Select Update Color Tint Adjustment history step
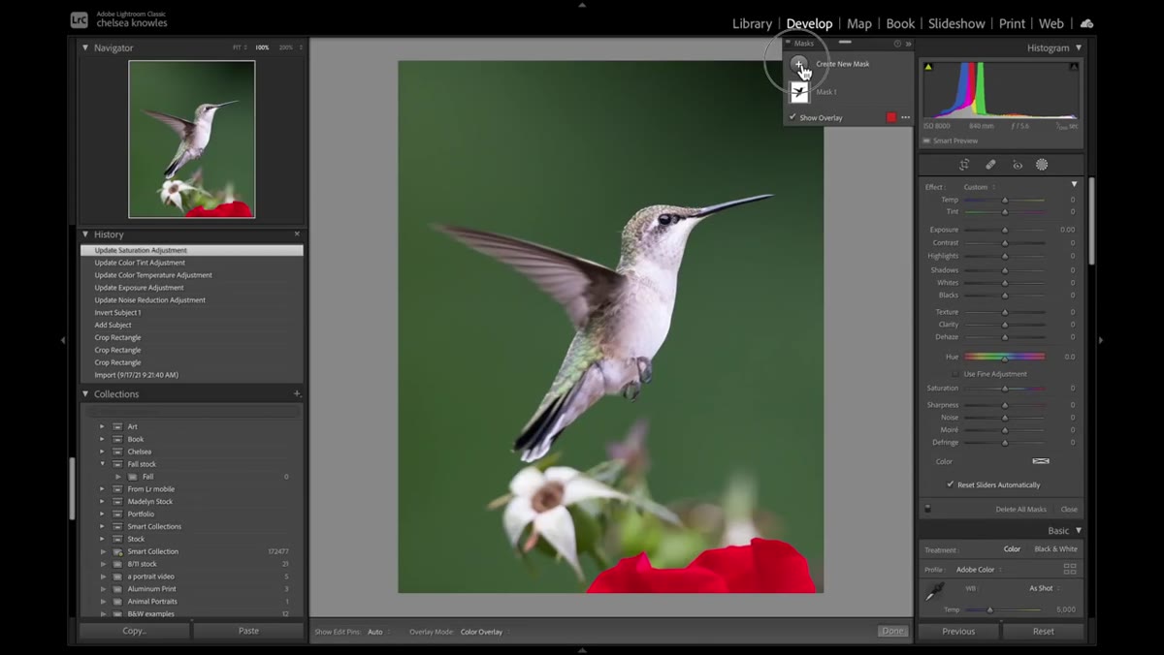This screenshot has height=655, width=1164. click(x=140, y=263)
